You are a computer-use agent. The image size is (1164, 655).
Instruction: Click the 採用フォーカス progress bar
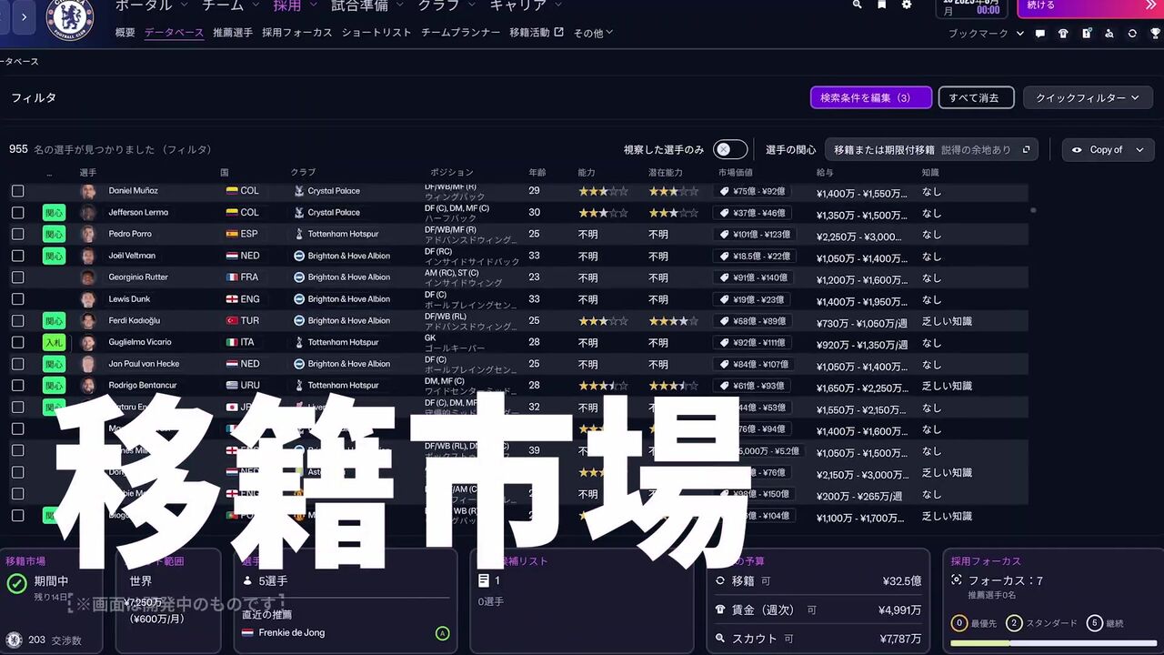(1051, 644)
